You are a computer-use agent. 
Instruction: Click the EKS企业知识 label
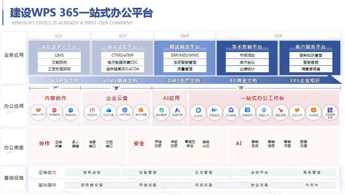pos(305,81)
